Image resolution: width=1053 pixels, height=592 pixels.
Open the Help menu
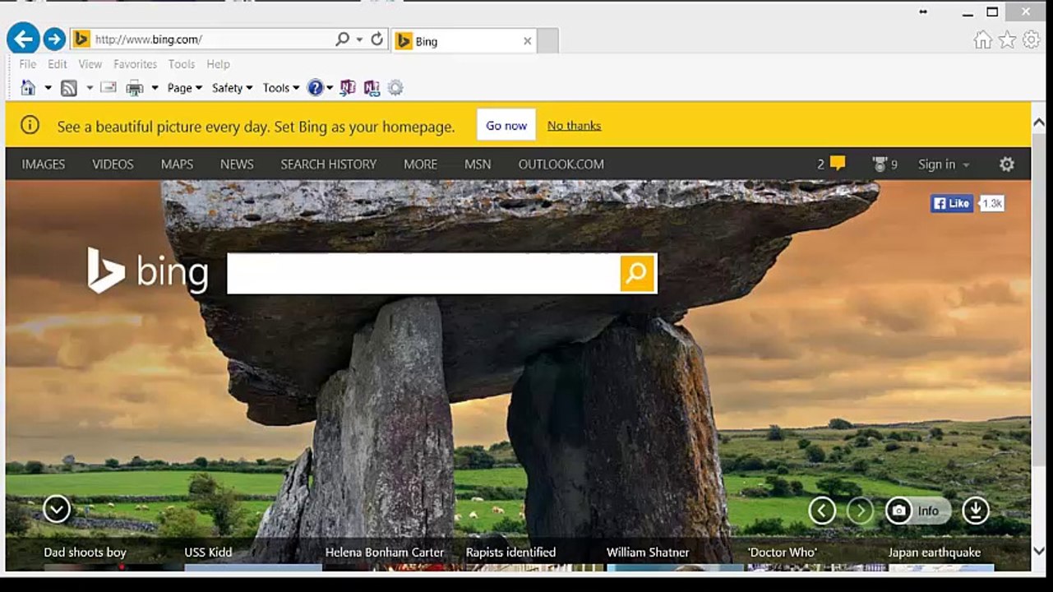click(x=218, y=64)
